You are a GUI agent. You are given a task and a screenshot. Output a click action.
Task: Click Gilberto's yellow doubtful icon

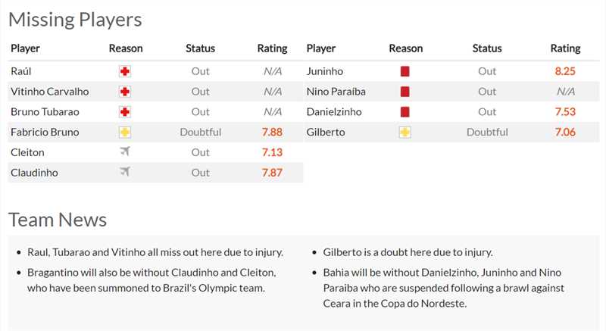[405, 133]
